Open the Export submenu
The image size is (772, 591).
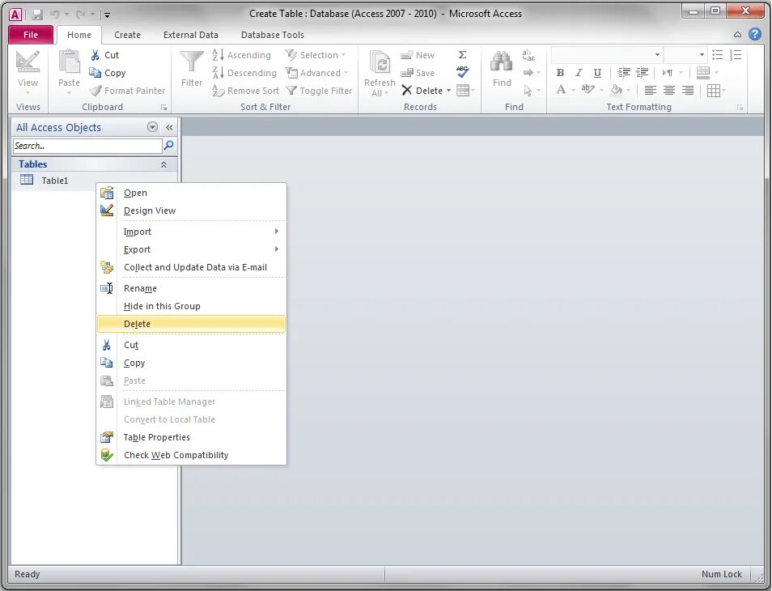click(x=192, y=249)
